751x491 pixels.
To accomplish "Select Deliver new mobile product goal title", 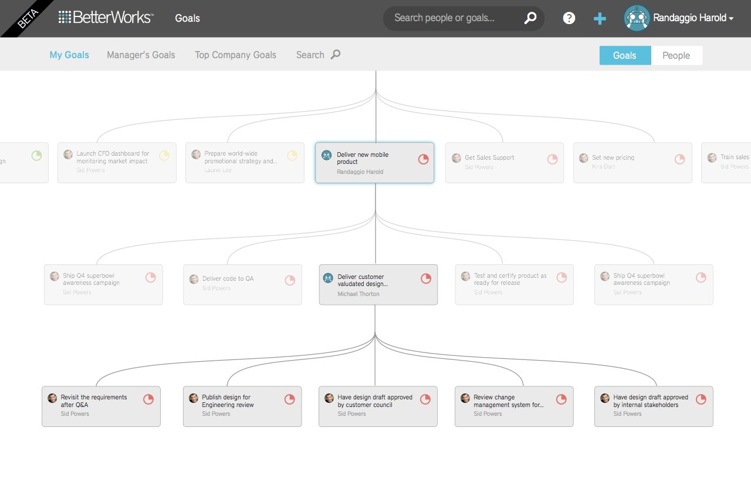I will coord(363,158).
